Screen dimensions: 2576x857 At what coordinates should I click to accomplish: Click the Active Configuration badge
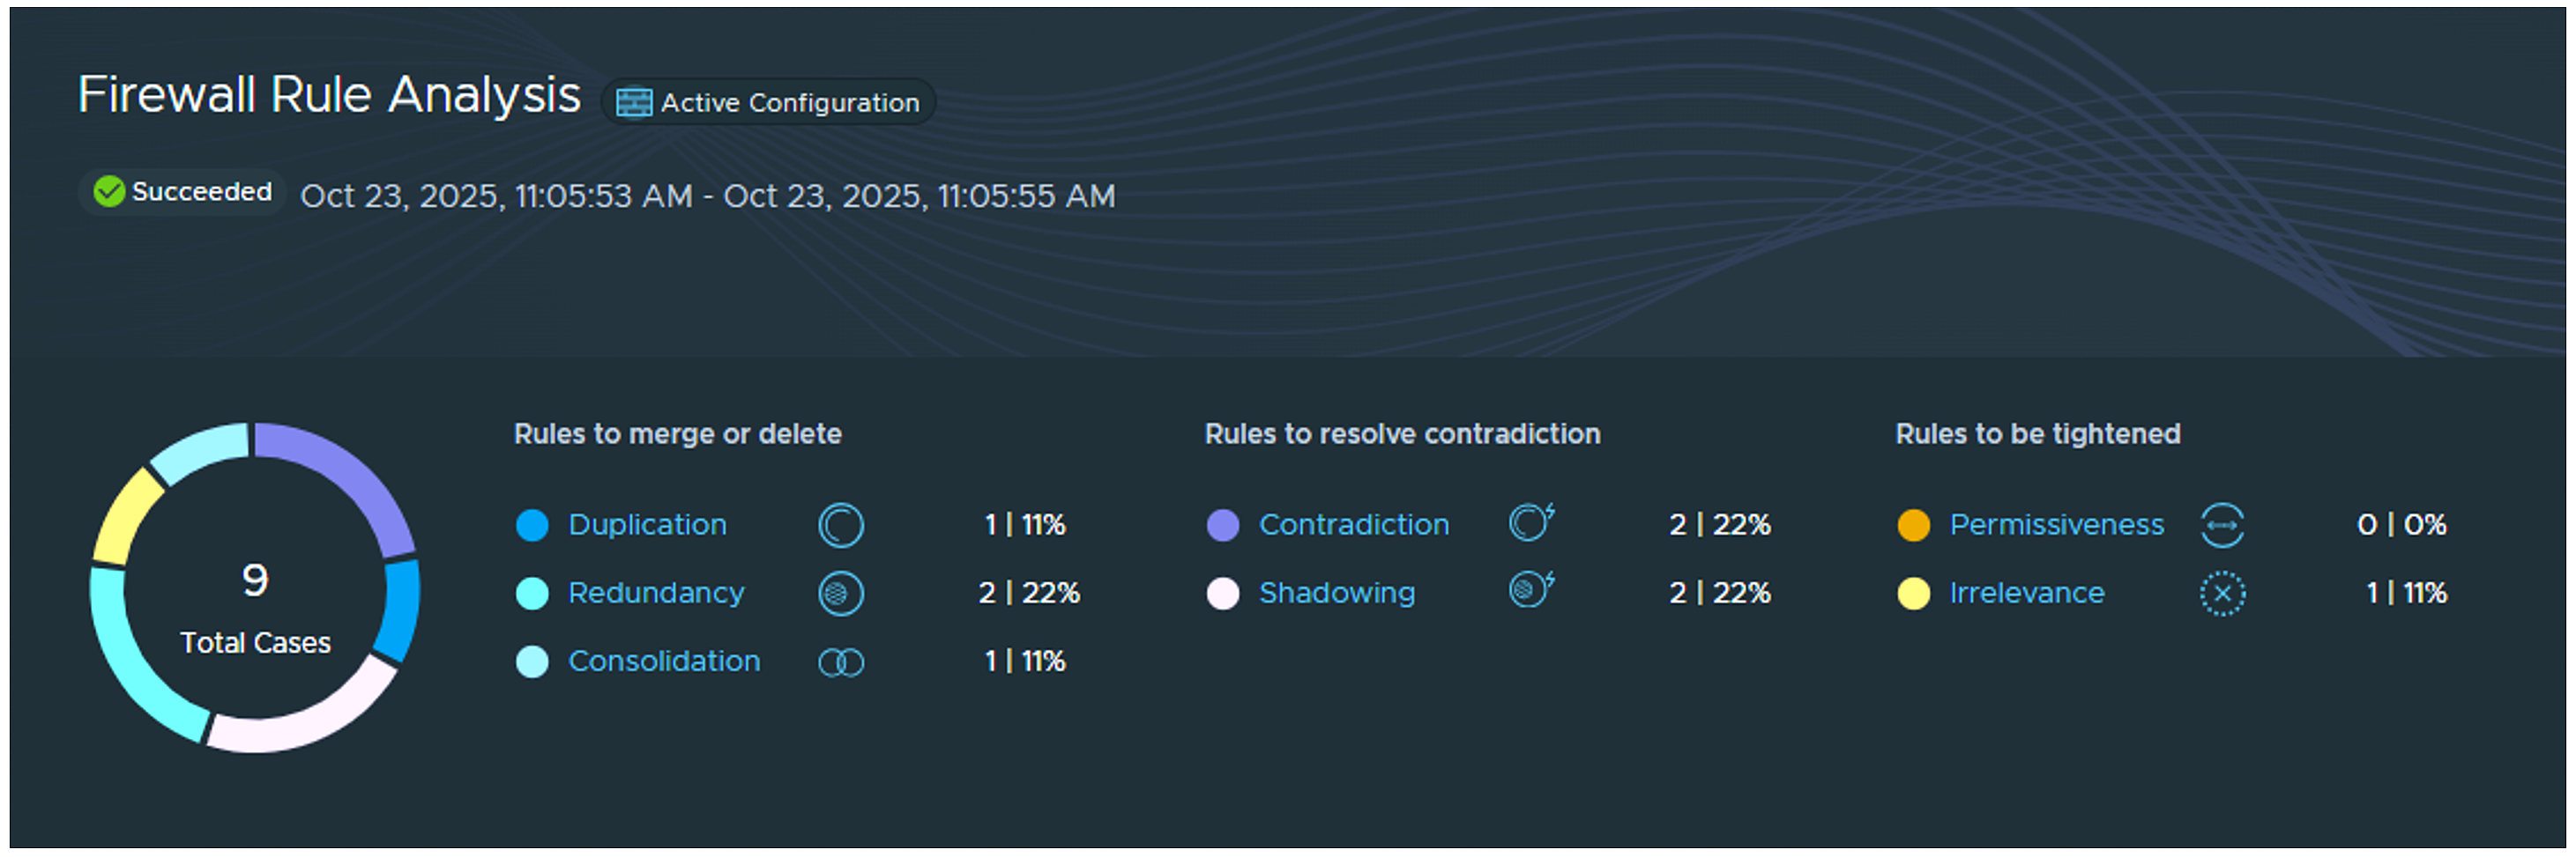(x=768, y=103)
